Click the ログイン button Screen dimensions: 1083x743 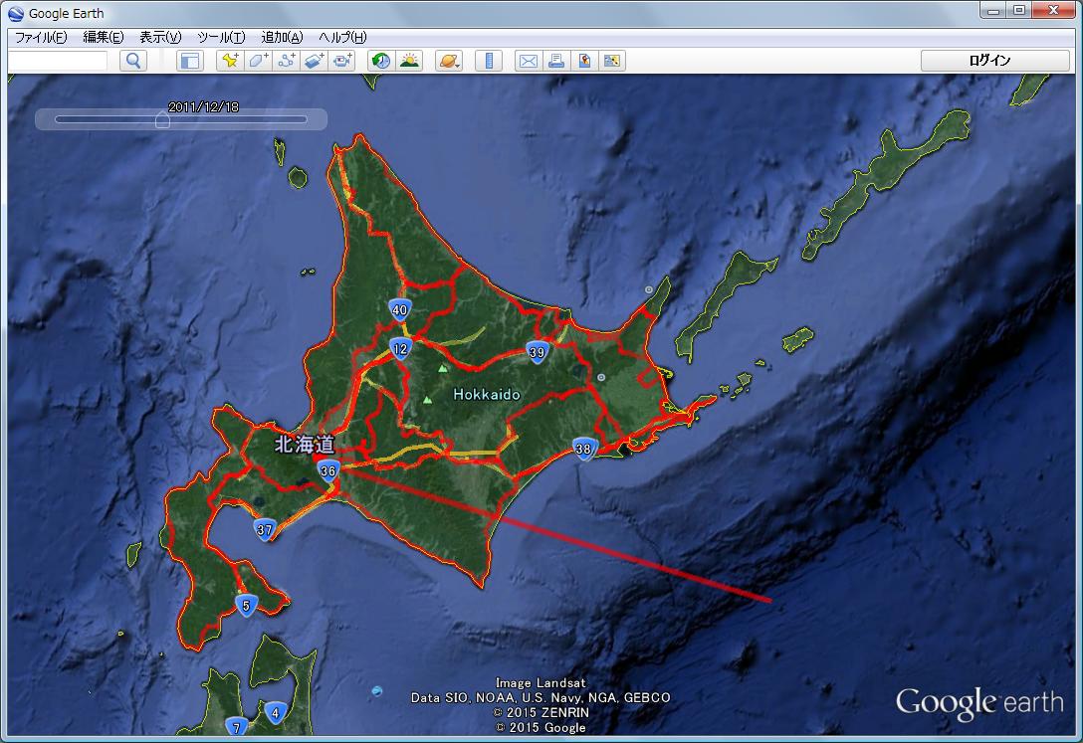pos(994,61)
